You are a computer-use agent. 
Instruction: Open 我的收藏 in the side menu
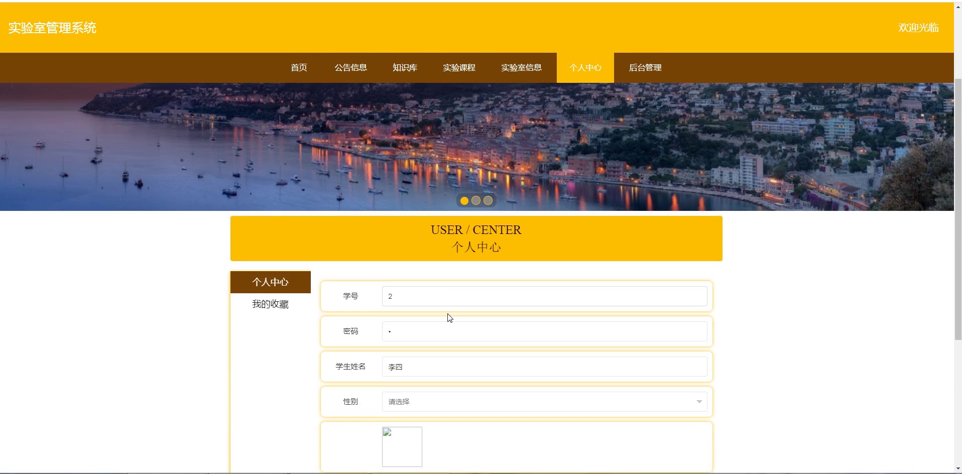[271, 304]
